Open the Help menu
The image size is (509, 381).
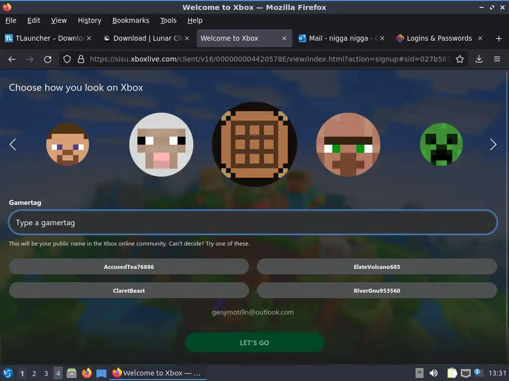click(x=195, y=20)
